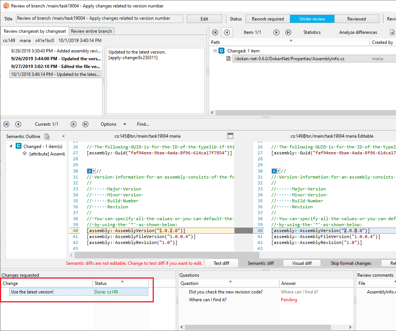The width and height of the screenshot is (396, 331).
Task: Collapse the Changed - 1 item(s) tree node
Action: [10, 146]
